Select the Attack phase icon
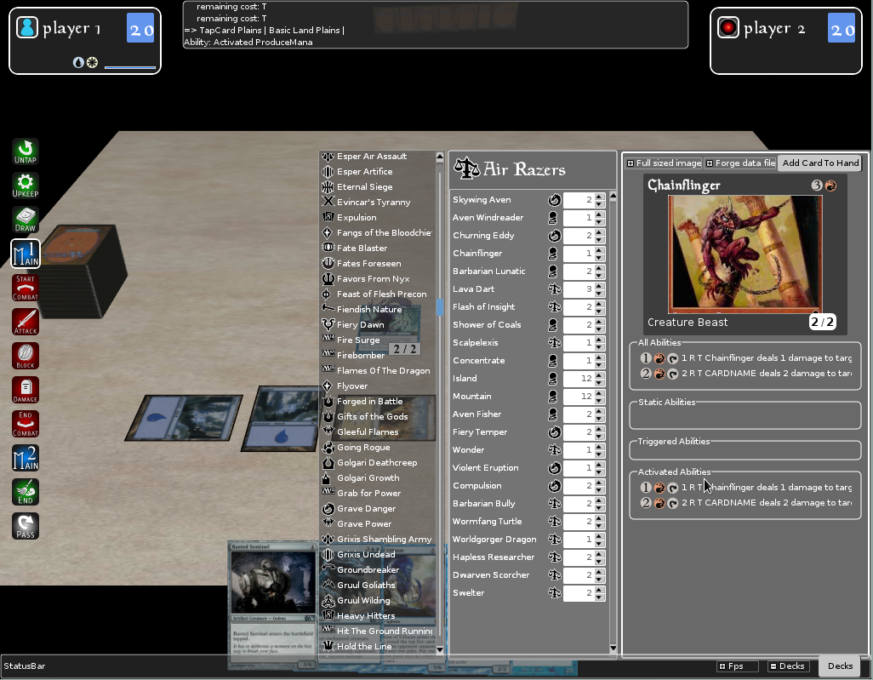The height and width of the screenshot is (680, 873). 26,322
